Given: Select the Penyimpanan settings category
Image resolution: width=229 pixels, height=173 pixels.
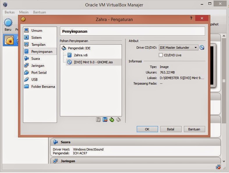Looking at the screenshot, I should pos(40,51).
